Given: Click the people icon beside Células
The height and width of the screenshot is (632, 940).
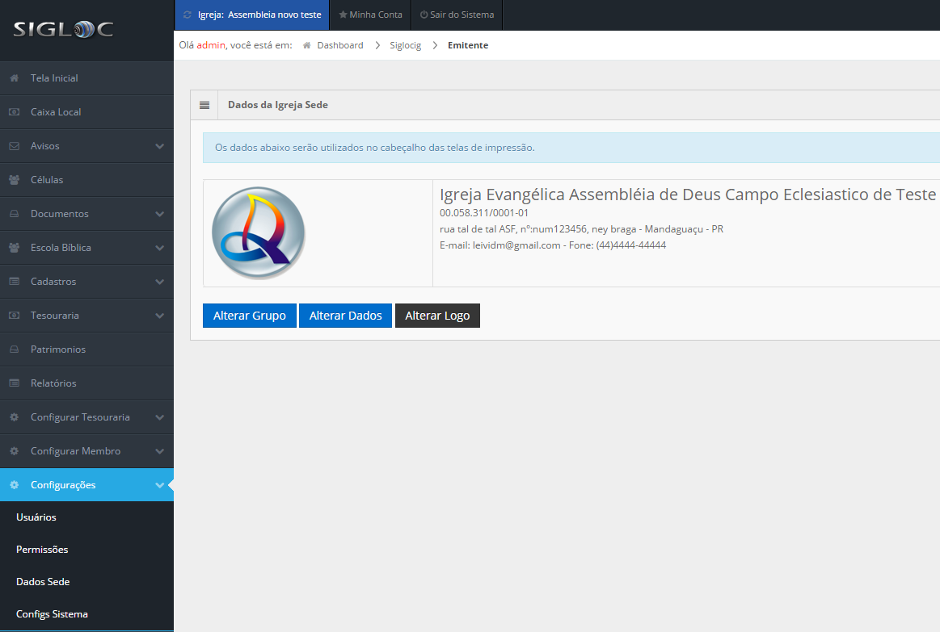Looking at the screenshot, I should (15, 179).
